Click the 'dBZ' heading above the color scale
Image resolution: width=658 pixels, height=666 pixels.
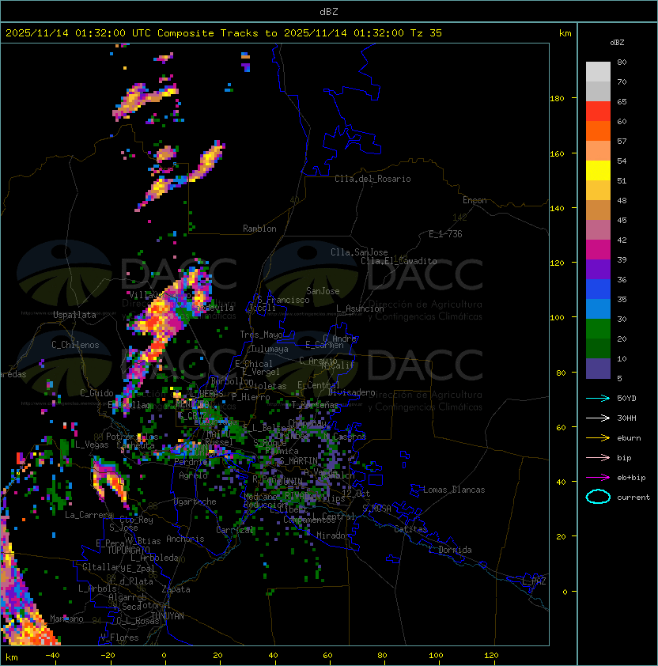617,43
